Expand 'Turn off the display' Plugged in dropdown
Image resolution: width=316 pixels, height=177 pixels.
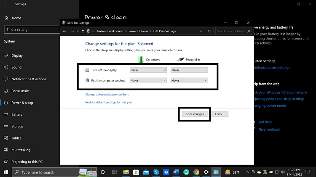(x=189, y=70)
